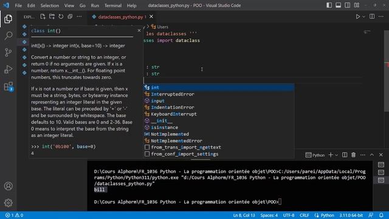Toggle the secondary side bar layout
Screen dimensions: 389x219
point(347,5)
